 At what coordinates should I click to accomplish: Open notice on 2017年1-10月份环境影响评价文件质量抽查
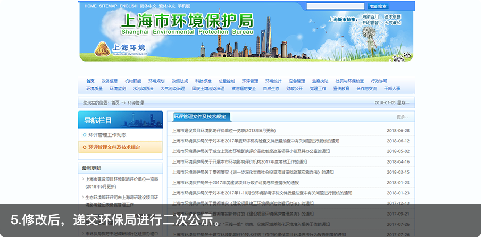tap(262, 193)
